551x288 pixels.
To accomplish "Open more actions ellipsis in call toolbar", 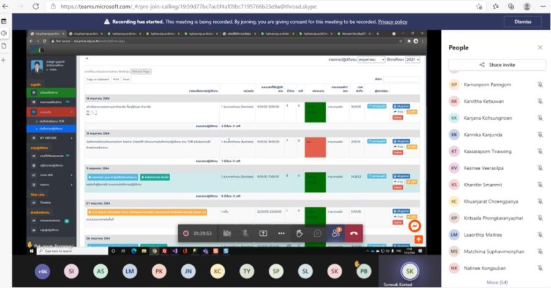I will pos(281,233).
